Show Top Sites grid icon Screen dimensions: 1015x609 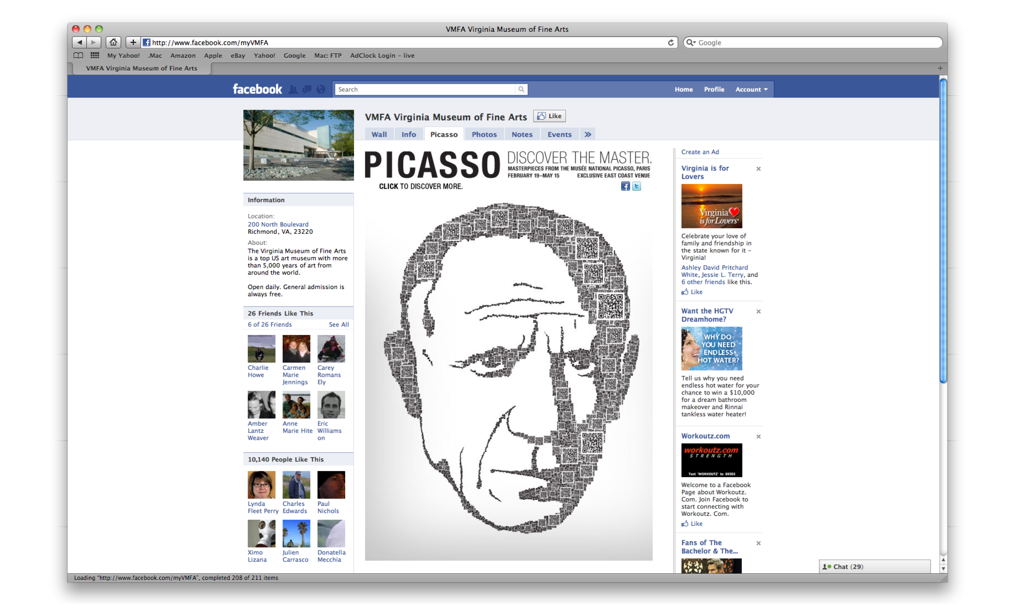95,55
